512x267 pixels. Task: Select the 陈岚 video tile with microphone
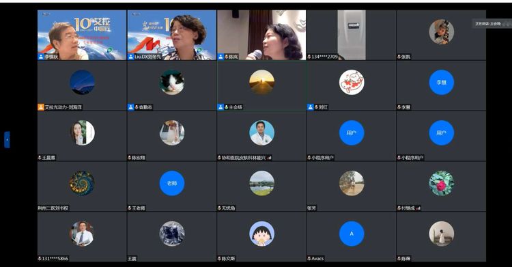tap(261, 35)
